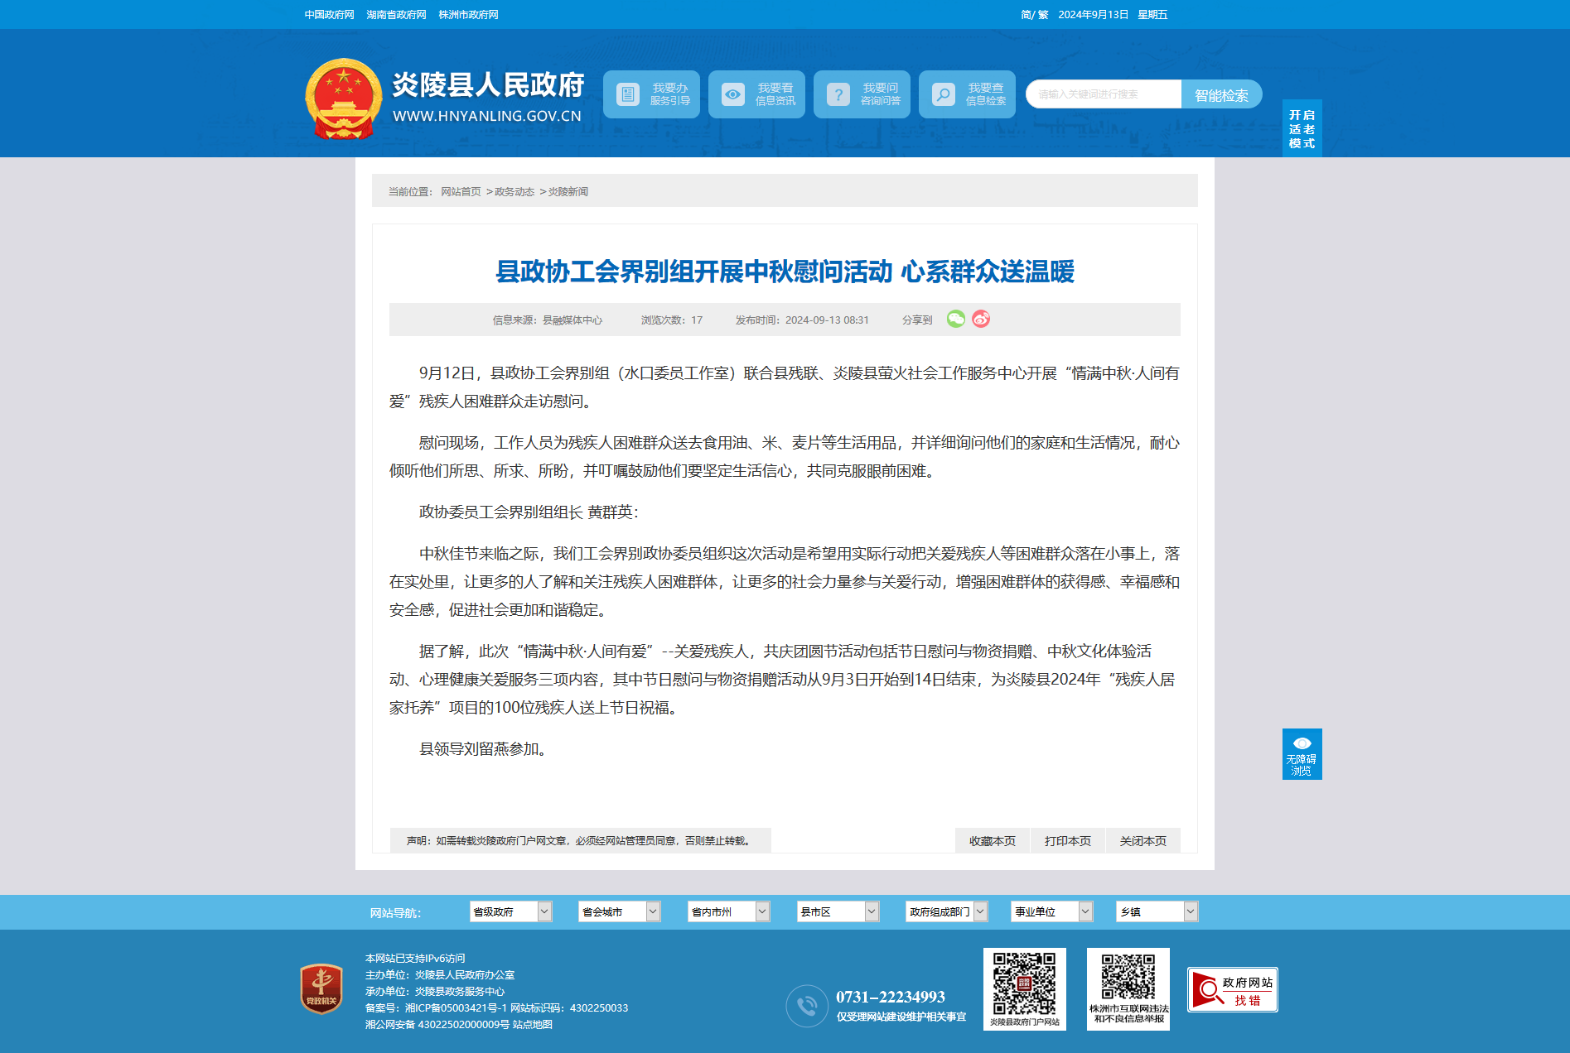Focus the keyword search input field
Screen dimensions: 1570x1053
click(1104, 94)
